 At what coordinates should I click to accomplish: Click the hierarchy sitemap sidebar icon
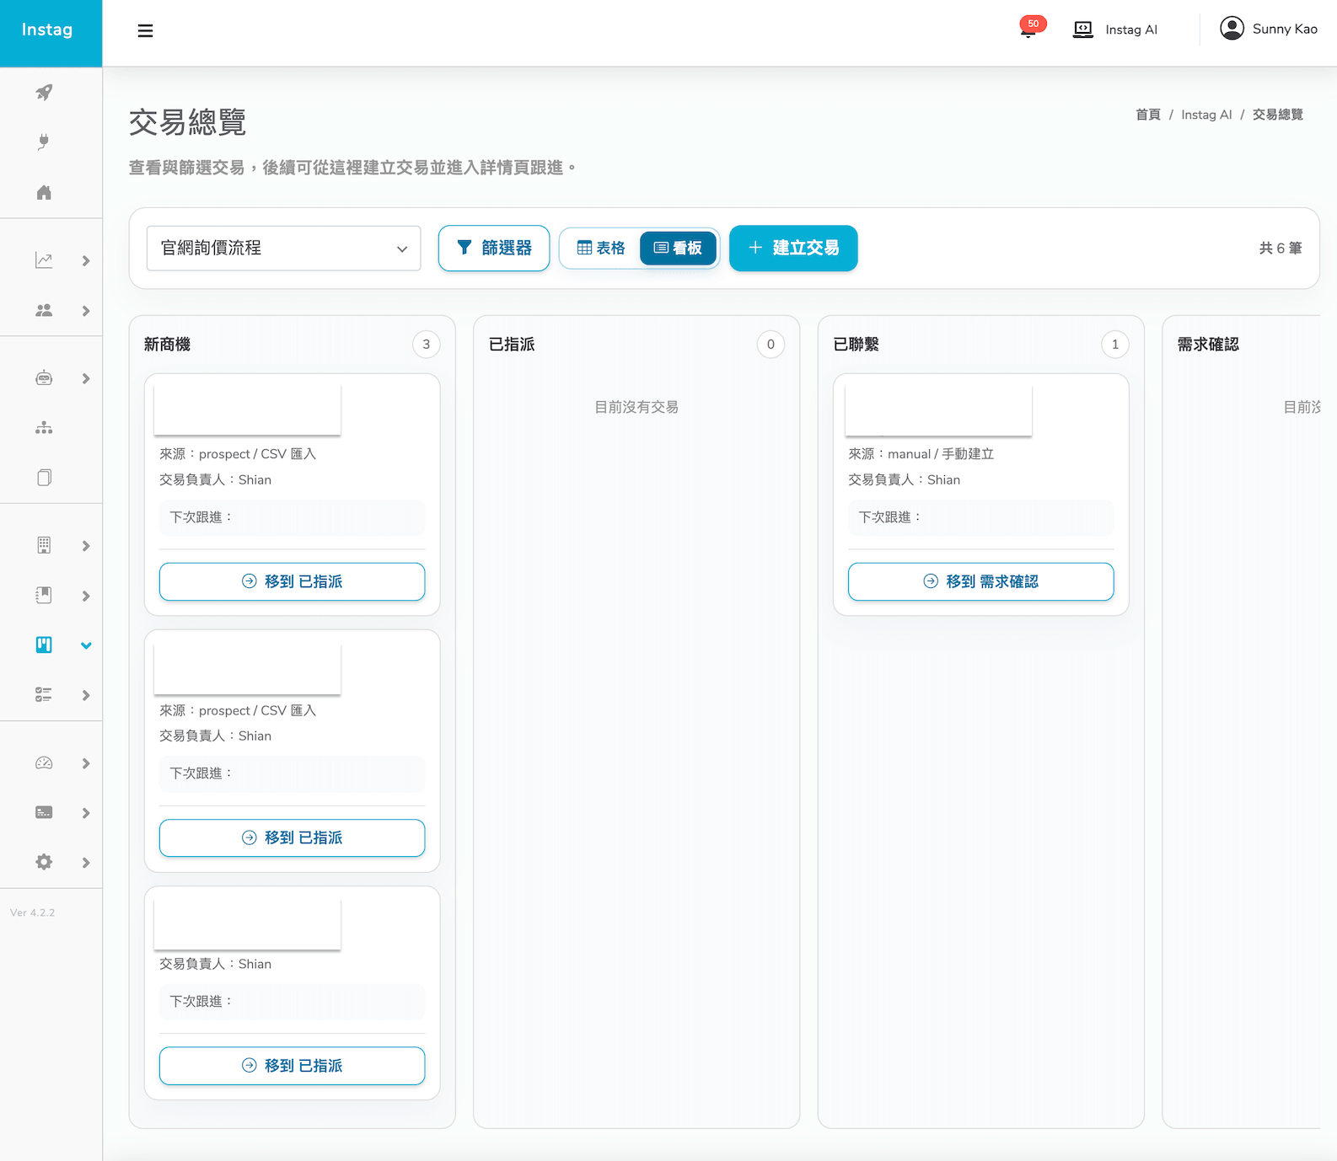point(44,428)
